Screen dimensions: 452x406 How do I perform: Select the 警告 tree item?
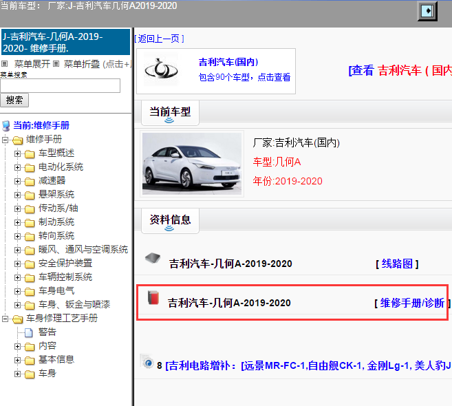coord(47,332)
